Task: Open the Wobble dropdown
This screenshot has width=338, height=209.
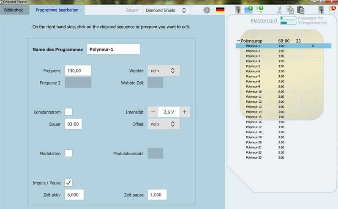Action: [164, 71]
